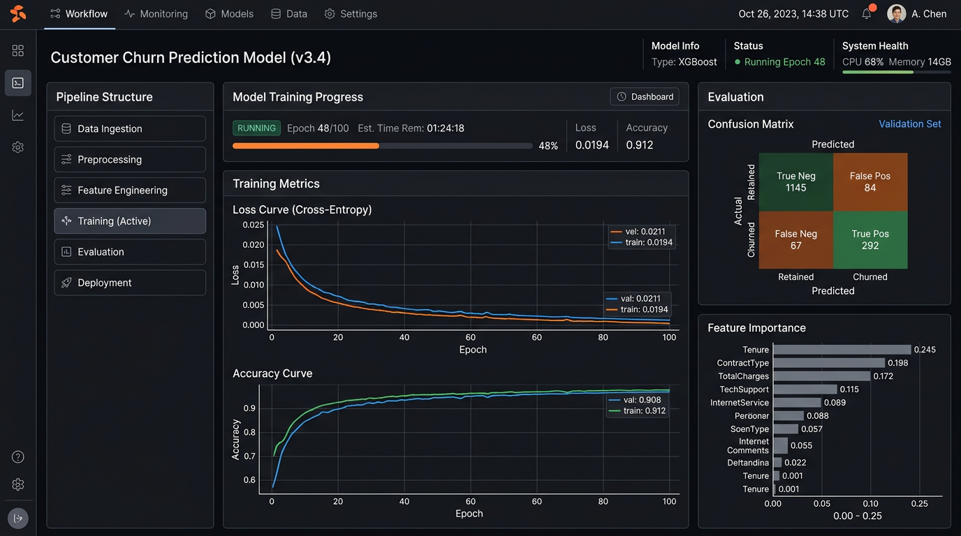961x536 pixels.
Task: Open the bottom sidebar settings gear icon
Action: tap(18, 484)
